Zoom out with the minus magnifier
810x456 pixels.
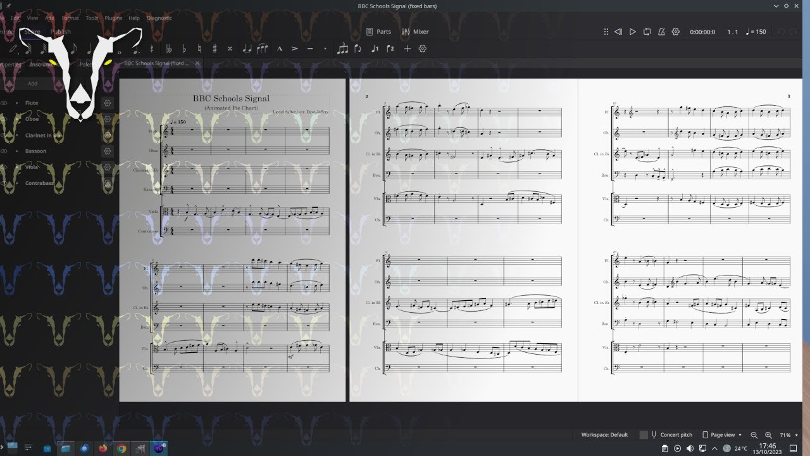[754, 435]
